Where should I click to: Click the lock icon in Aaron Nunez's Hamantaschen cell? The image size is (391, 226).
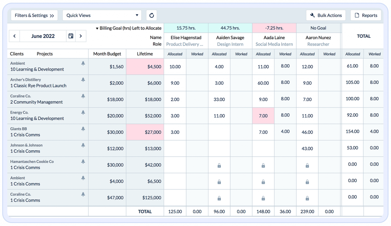point(307,166)
